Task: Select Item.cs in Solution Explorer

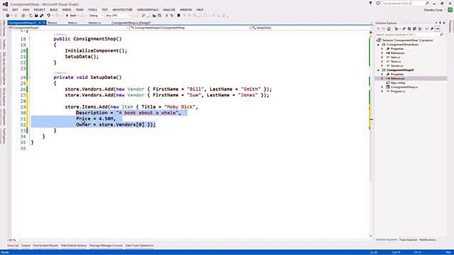Action: point(395,57)
